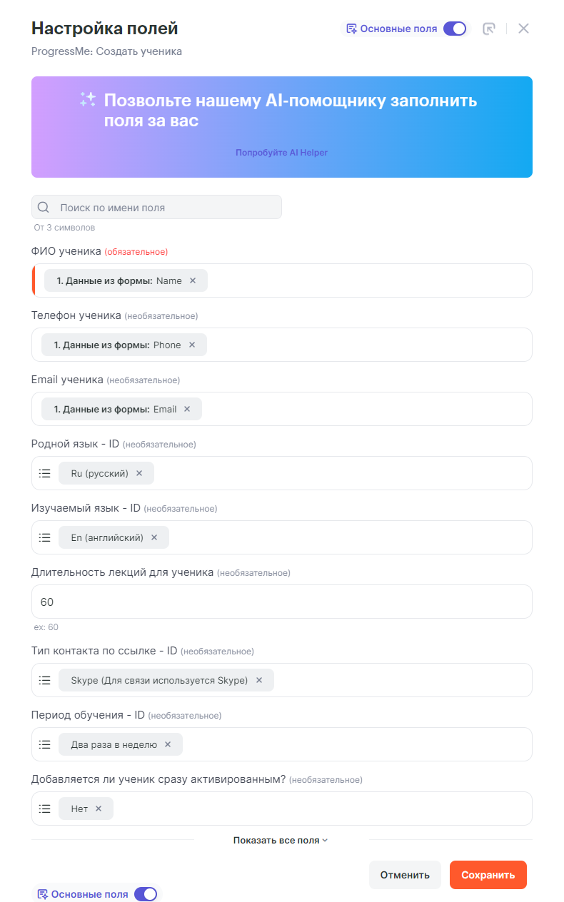This screenshot has height=902, width=564.
Task: Click the search by field name input
Action: pos(164,208)
